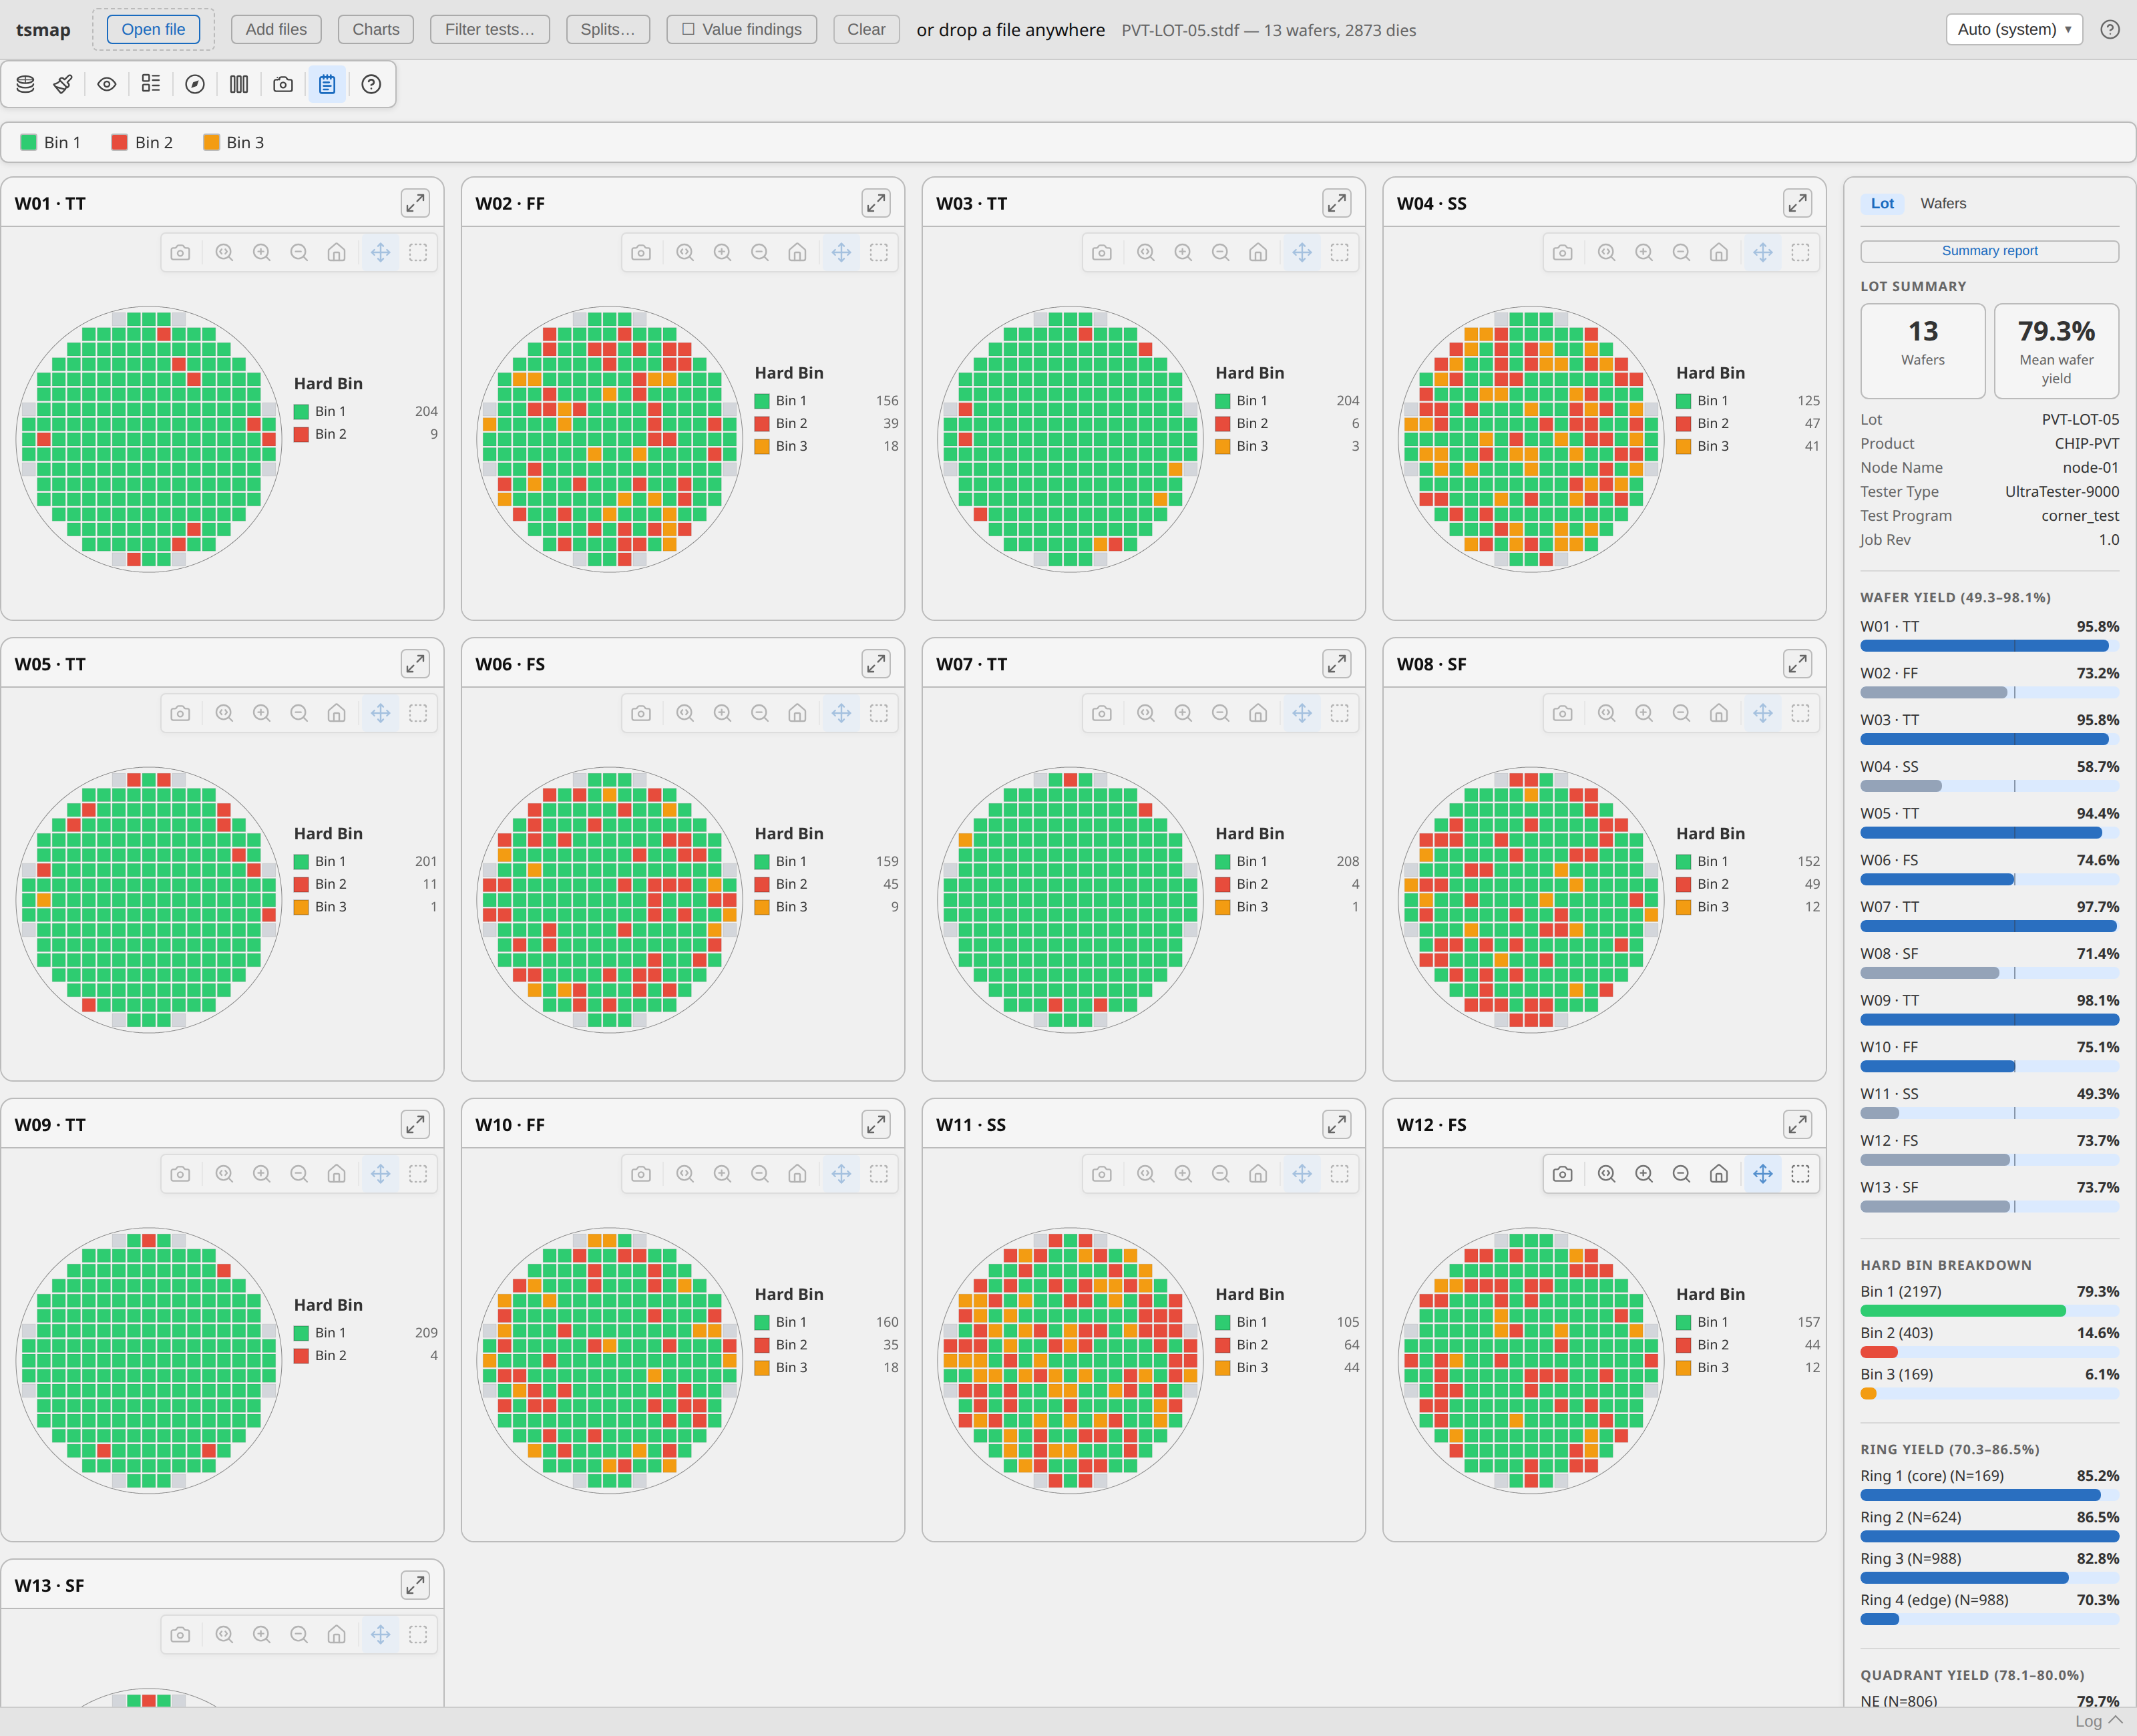Open the Filter tests… dialog
Viewport: 2137px width, 1736px height.
(x=490, y=29)
